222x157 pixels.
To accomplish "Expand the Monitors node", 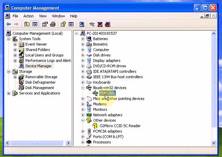I will pyautogui.click(x=83, y=110).
